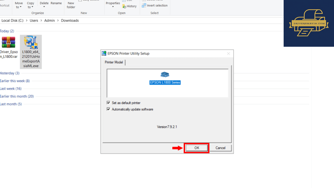Expand the chevron after Local Disk (C:)
This screenshot has width=334, height=188.
point(26,20)
